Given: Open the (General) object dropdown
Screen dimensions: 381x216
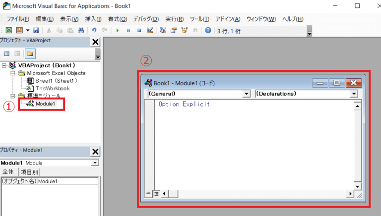Looking at the screenshot, I should [247, 94].
